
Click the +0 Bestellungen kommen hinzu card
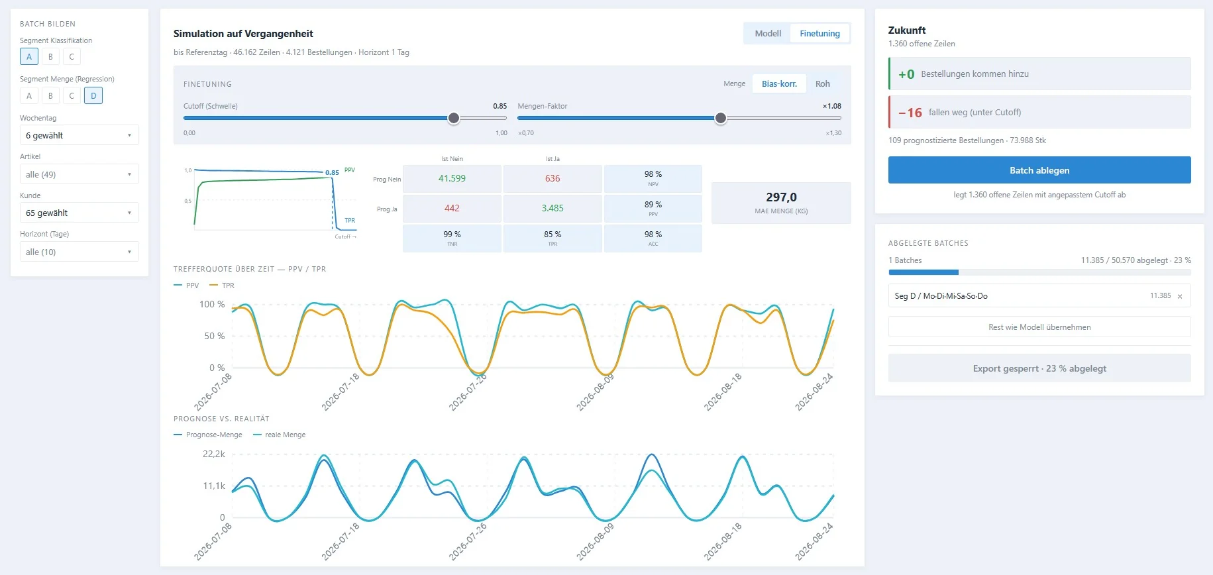pos(1039,74)
